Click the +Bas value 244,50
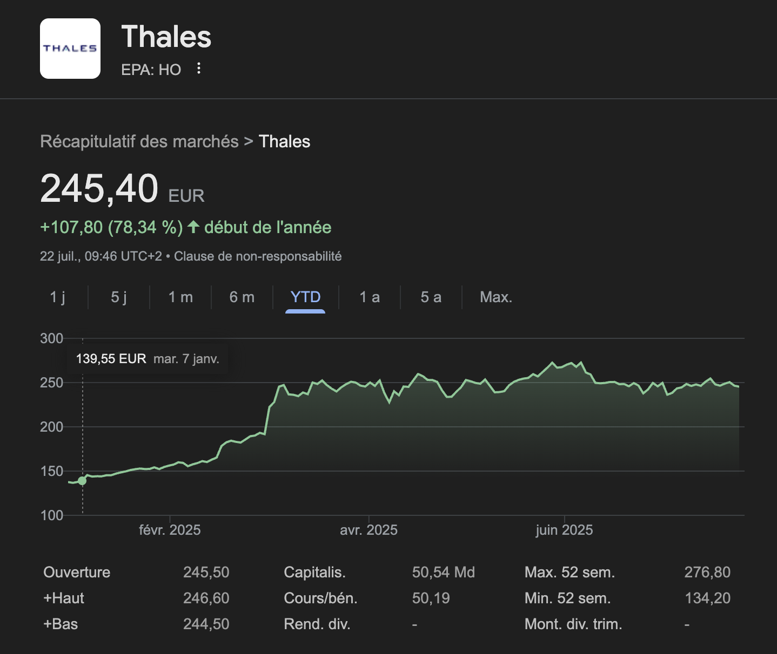The image size is (777, 654). coord(206,624)
